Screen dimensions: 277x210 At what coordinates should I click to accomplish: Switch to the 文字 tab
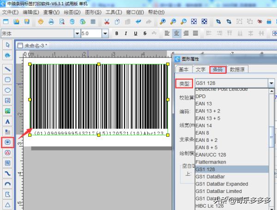(x=200, y=70)
